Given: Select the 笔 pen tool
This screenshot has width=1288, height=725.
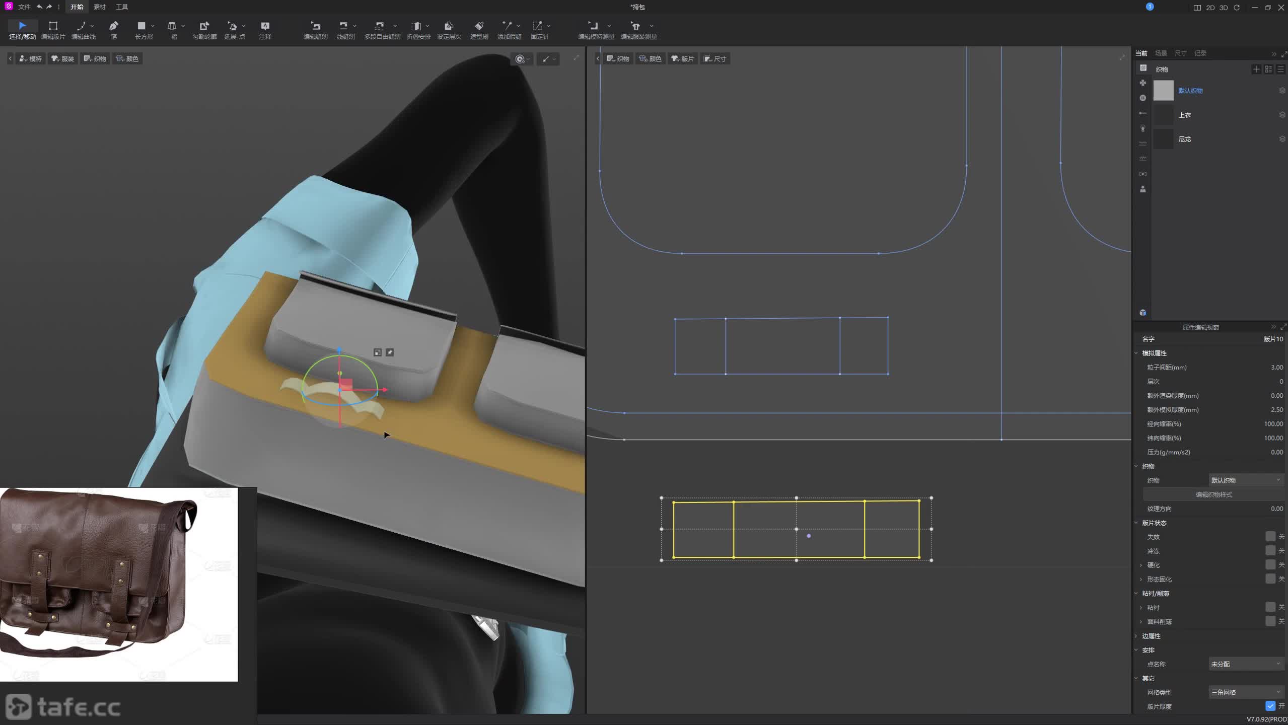Looking at the screenshot, I should tap(114, 30).
